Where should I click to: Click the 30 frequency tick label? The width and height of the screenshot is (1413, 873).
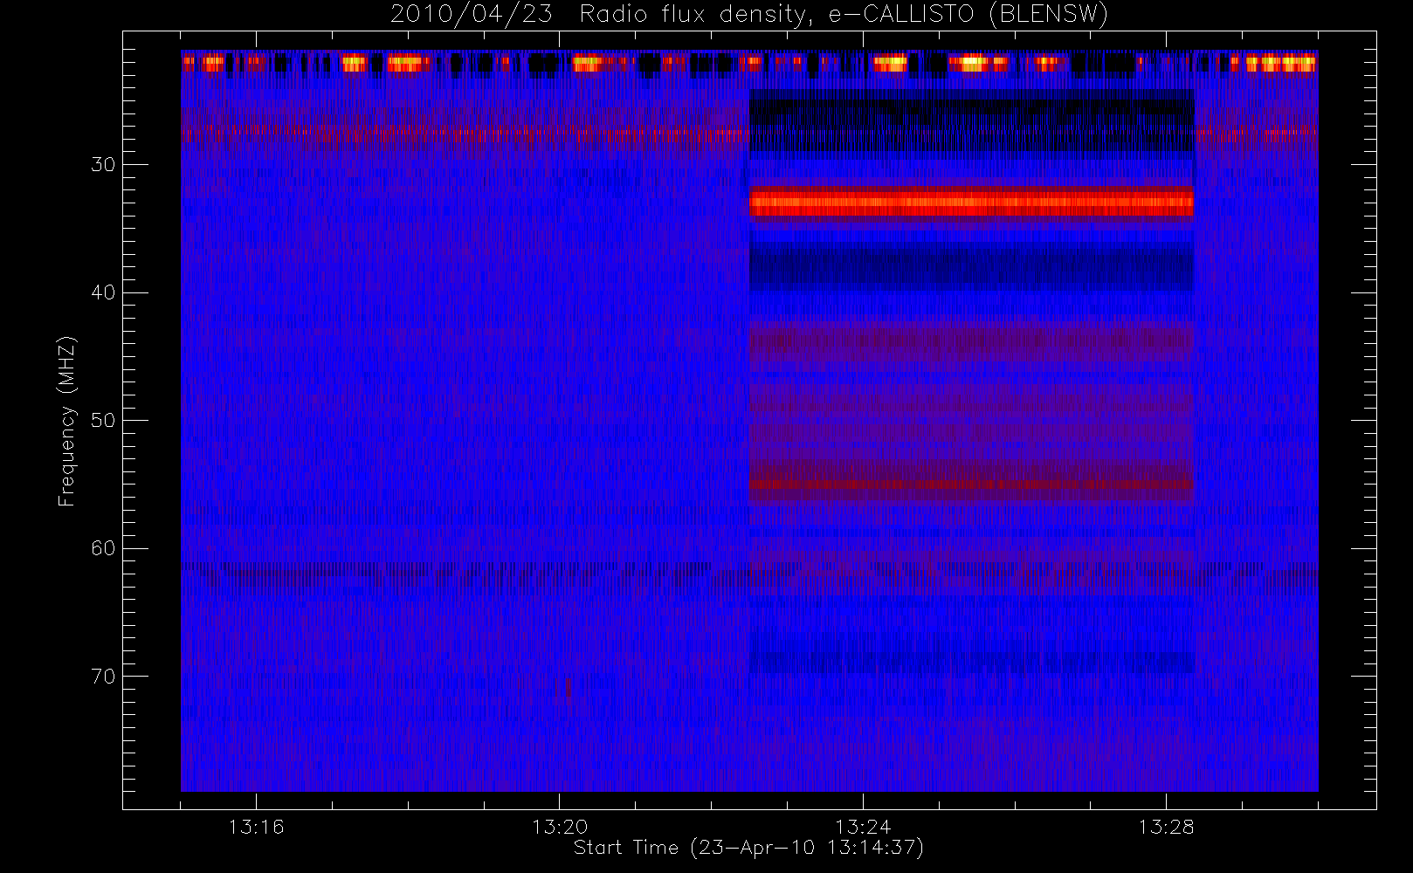pyautogui.click(x=103, y=165)
